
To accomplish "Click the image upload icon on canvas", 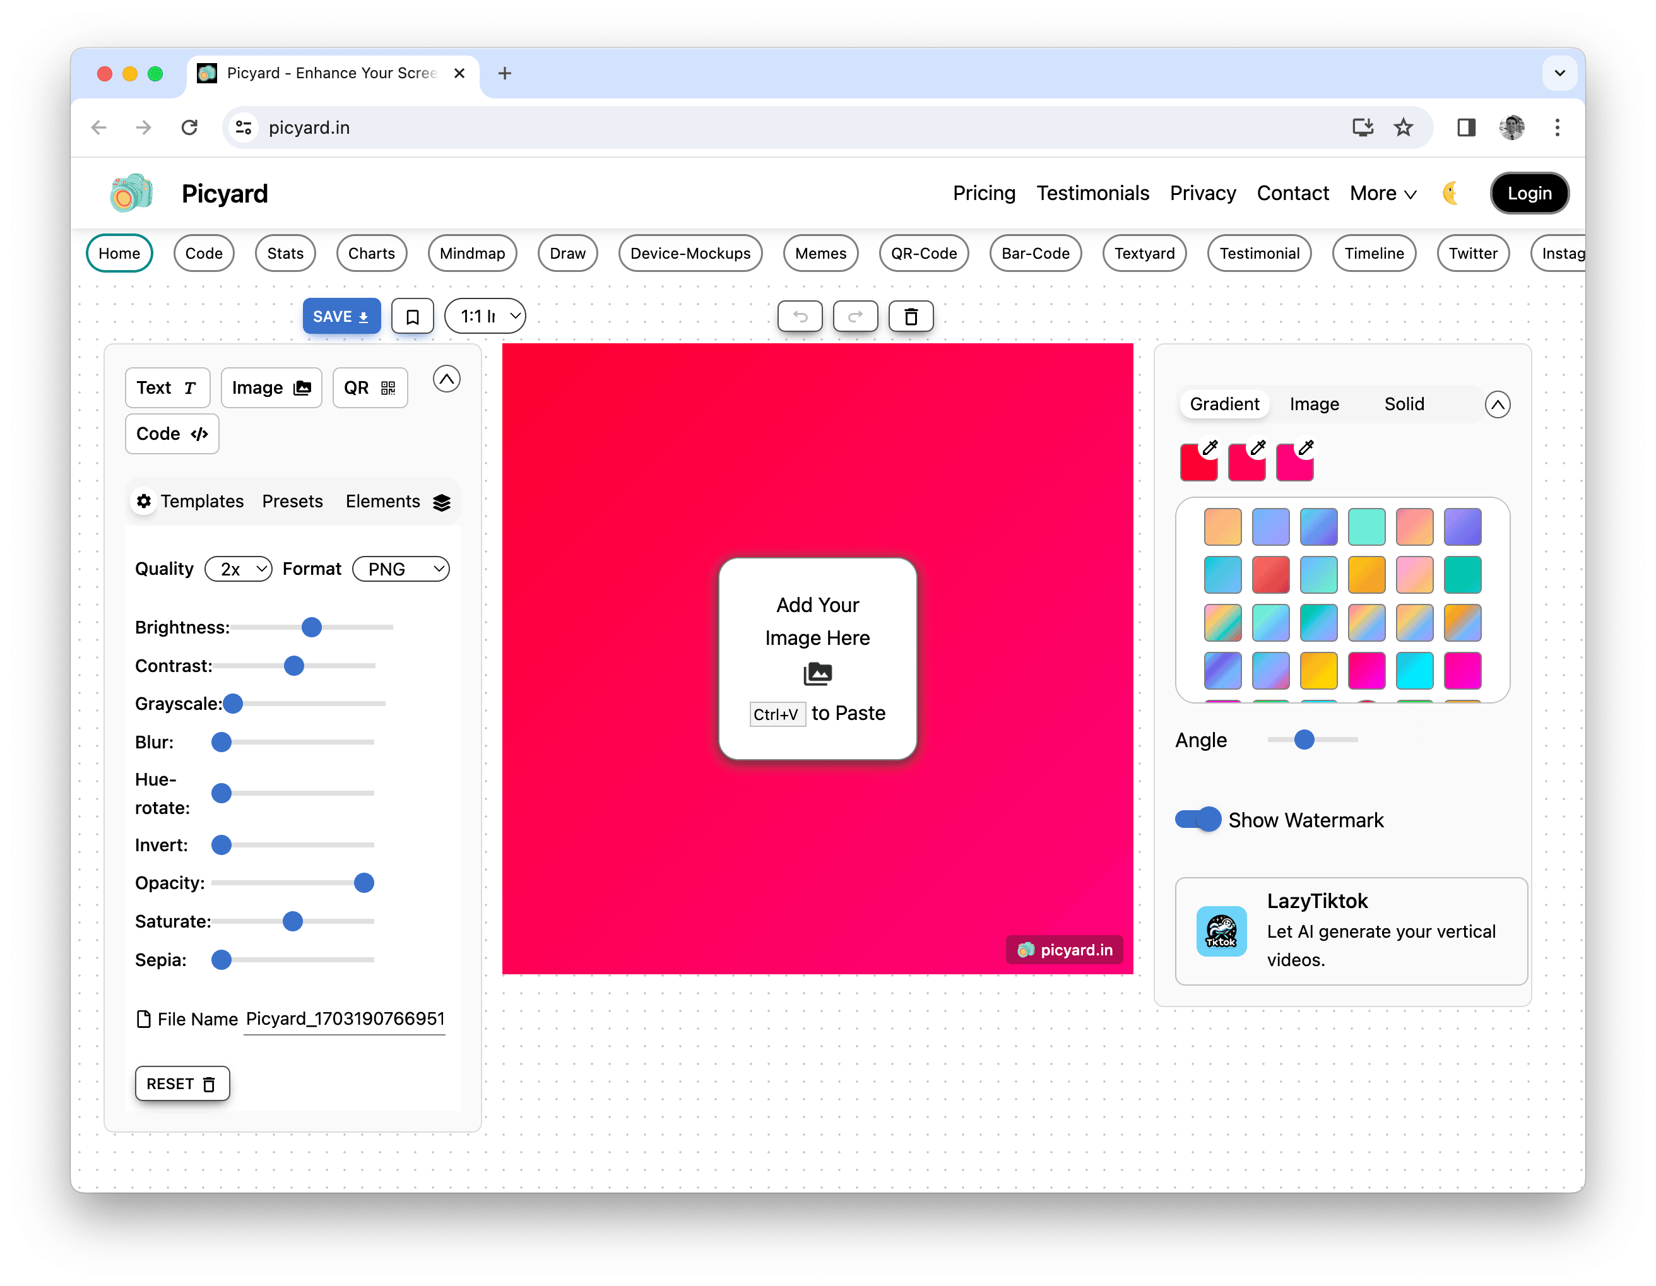I will [x=817, y=673].
